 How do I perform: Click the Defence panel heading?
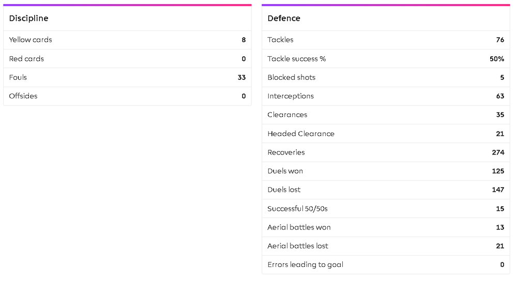(284, 19)
